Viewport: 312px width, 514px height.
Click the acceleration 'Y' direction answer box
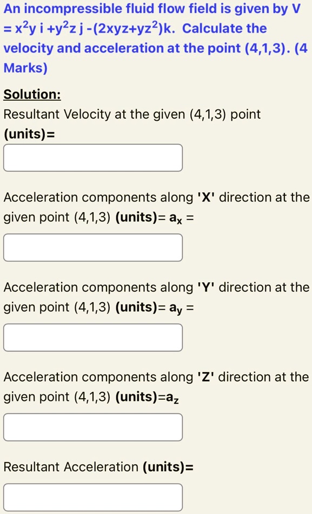pyautogui.click(x=92, y=337)
